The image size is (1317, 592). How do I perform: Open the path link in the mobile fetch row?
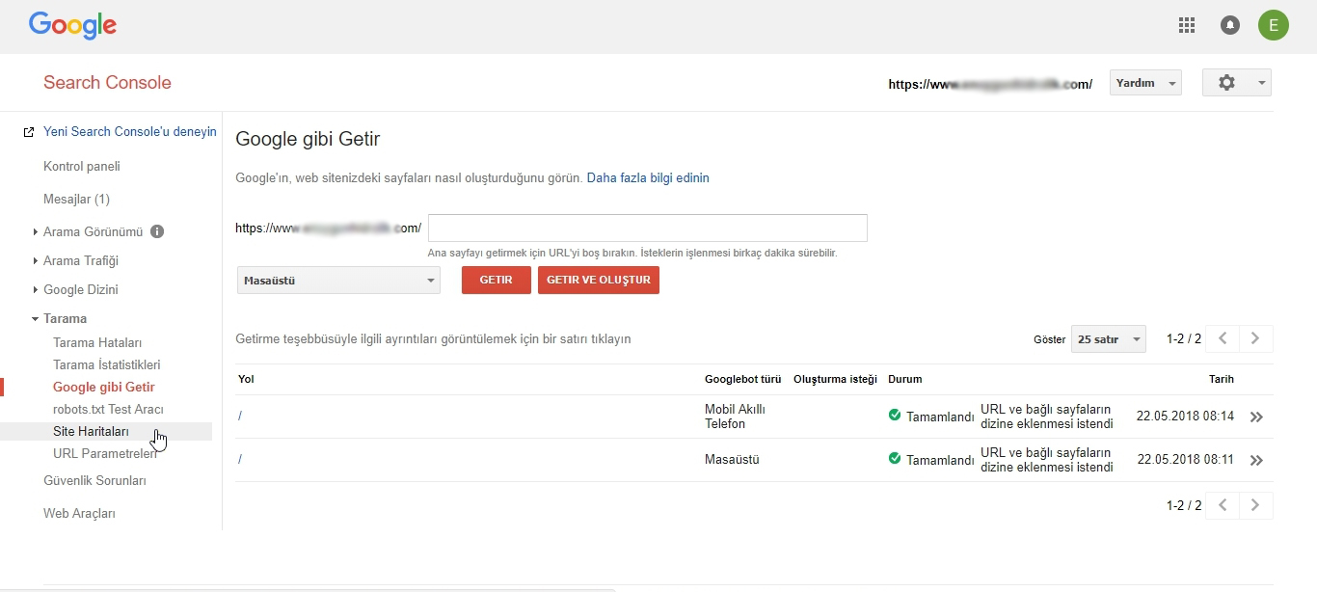pos(240,416)
